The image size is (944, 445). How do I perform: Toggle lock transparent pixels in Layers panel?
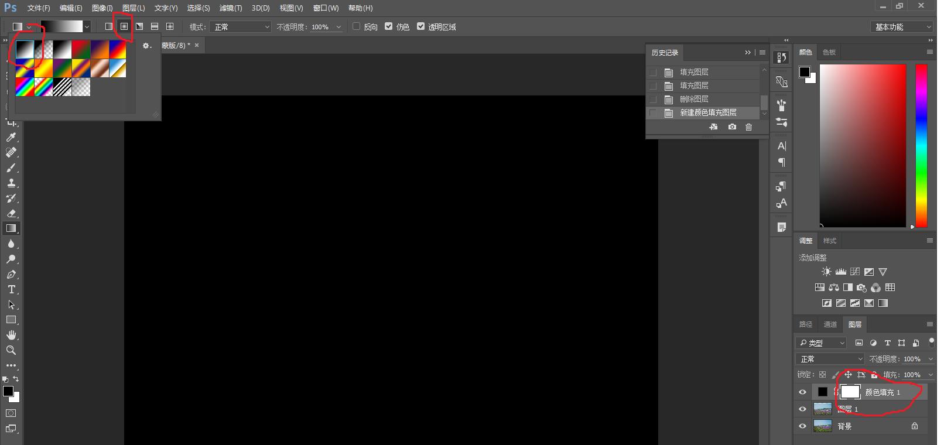click(x=823, y=375)
